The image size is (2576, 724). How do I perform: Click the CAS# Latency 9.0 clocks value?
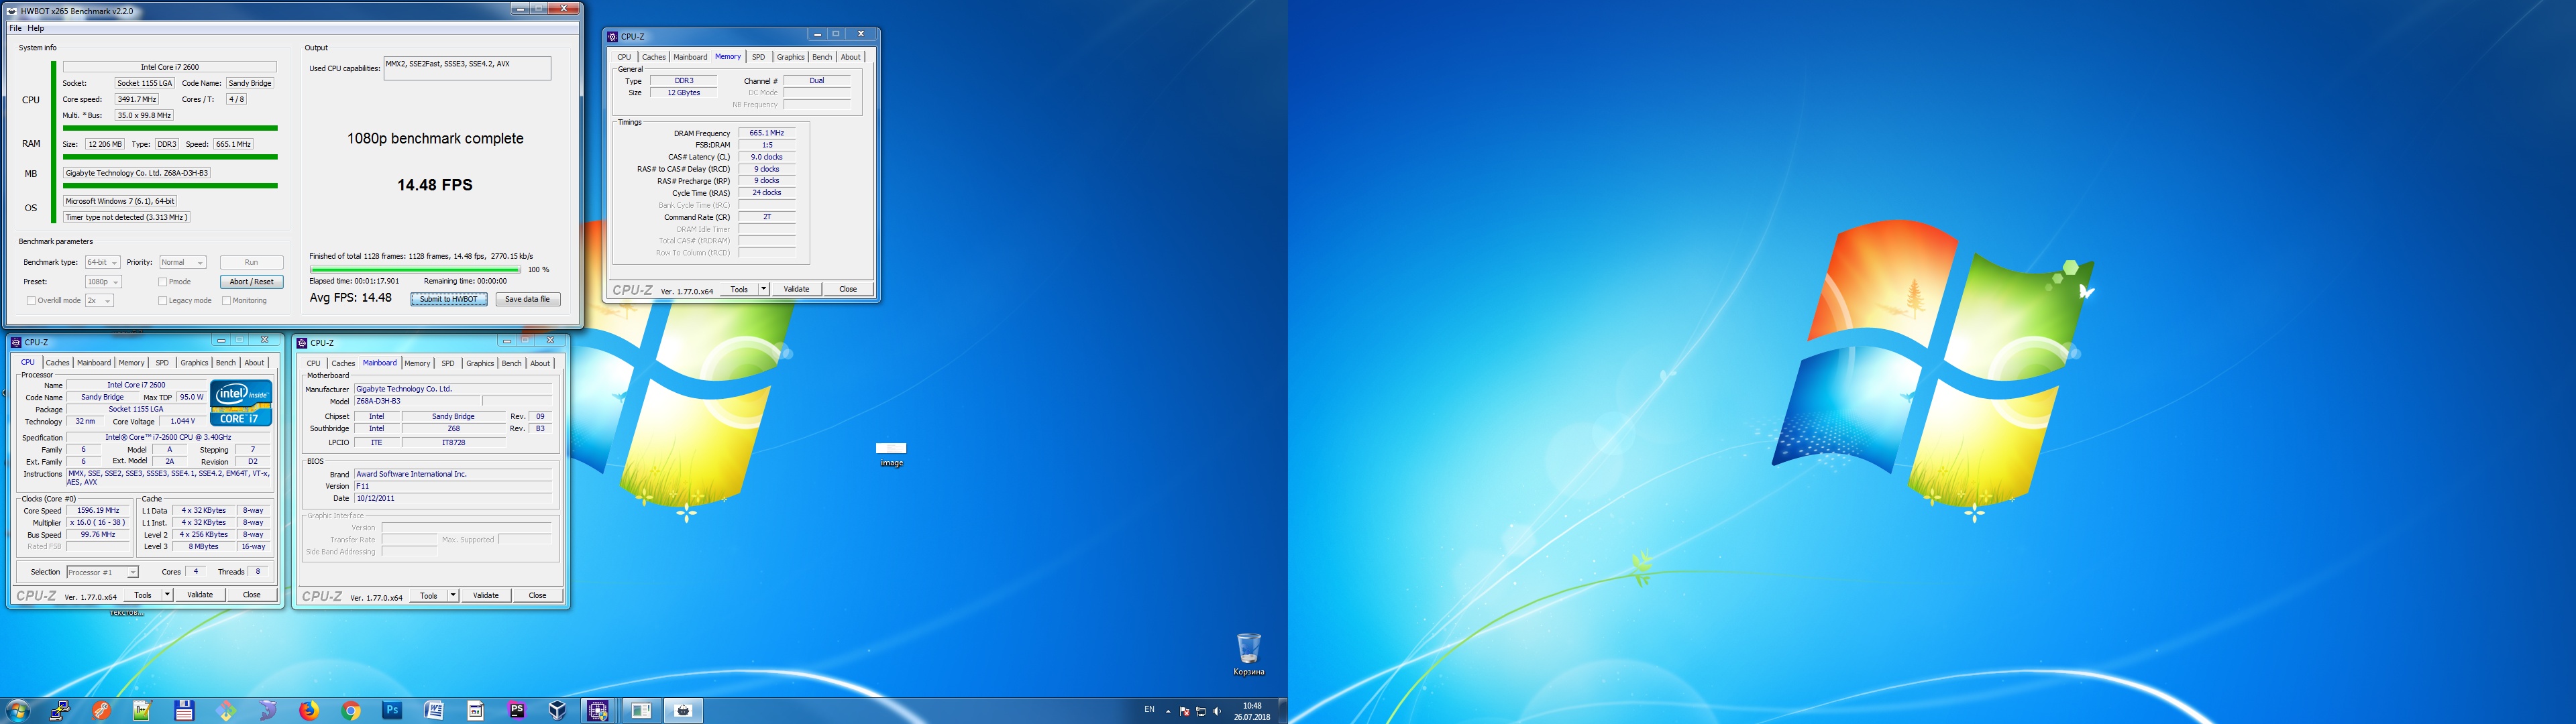tap(767, 157)
